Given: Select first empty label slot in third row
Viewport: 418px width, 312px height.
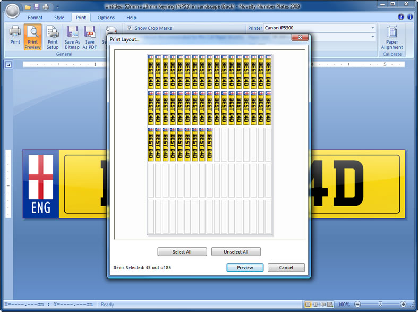Looking at the screenshot, I should tap(217, 145).
